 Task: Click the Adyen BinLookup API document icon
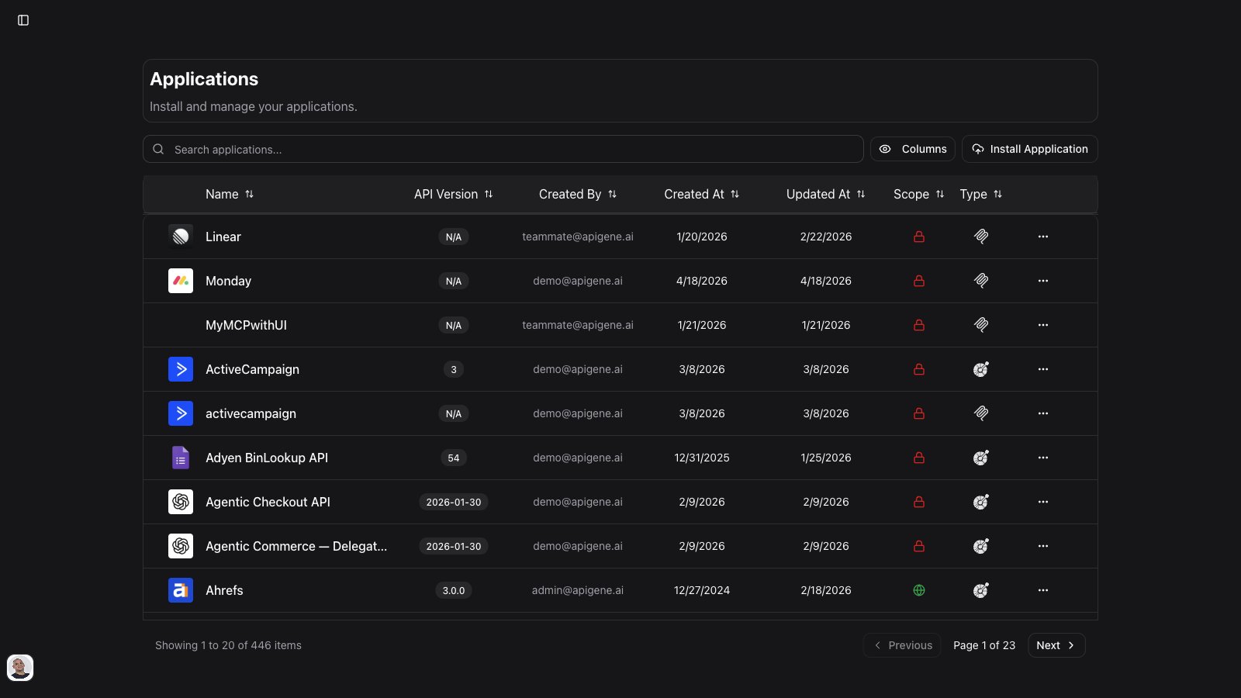(x=181, y=458)
